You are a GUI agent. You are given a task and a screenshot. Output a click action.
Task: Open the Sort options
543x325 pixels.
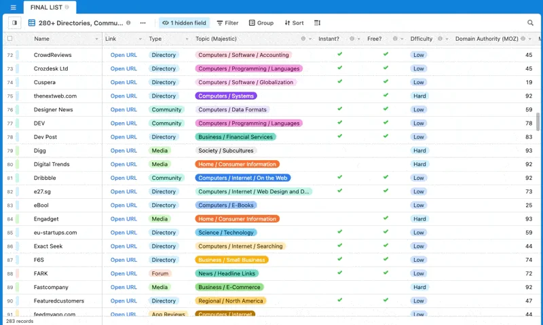tap(294, 23)
